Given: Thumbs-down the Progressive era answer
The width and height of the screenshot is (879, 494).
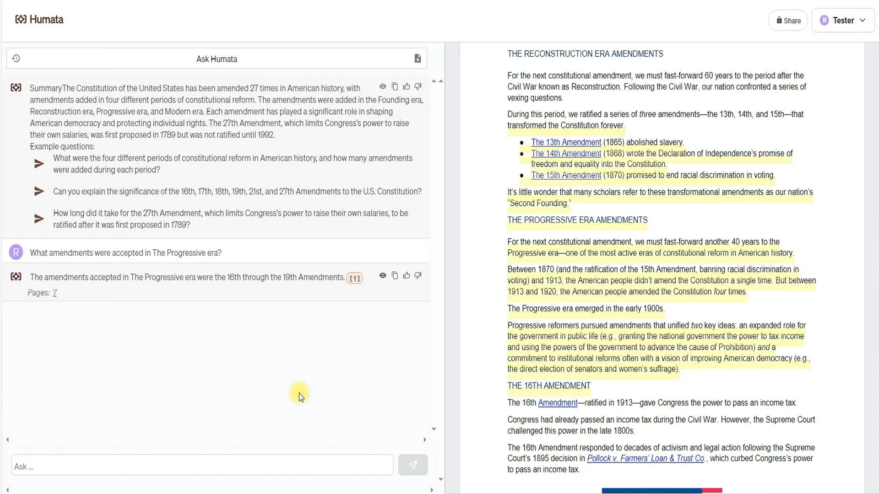Looking at the screenshot, I should click(418, 275).
